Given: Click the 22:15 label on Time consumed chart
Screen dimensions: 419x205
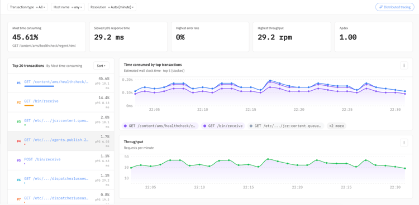Looking at the screenshot, I should 251,110.
